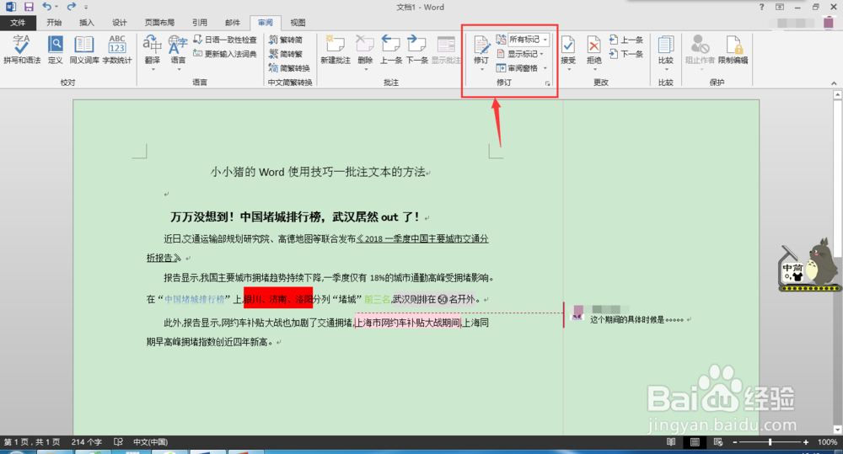
Task: Click the 100% zoom level
Action: (827, 441)
